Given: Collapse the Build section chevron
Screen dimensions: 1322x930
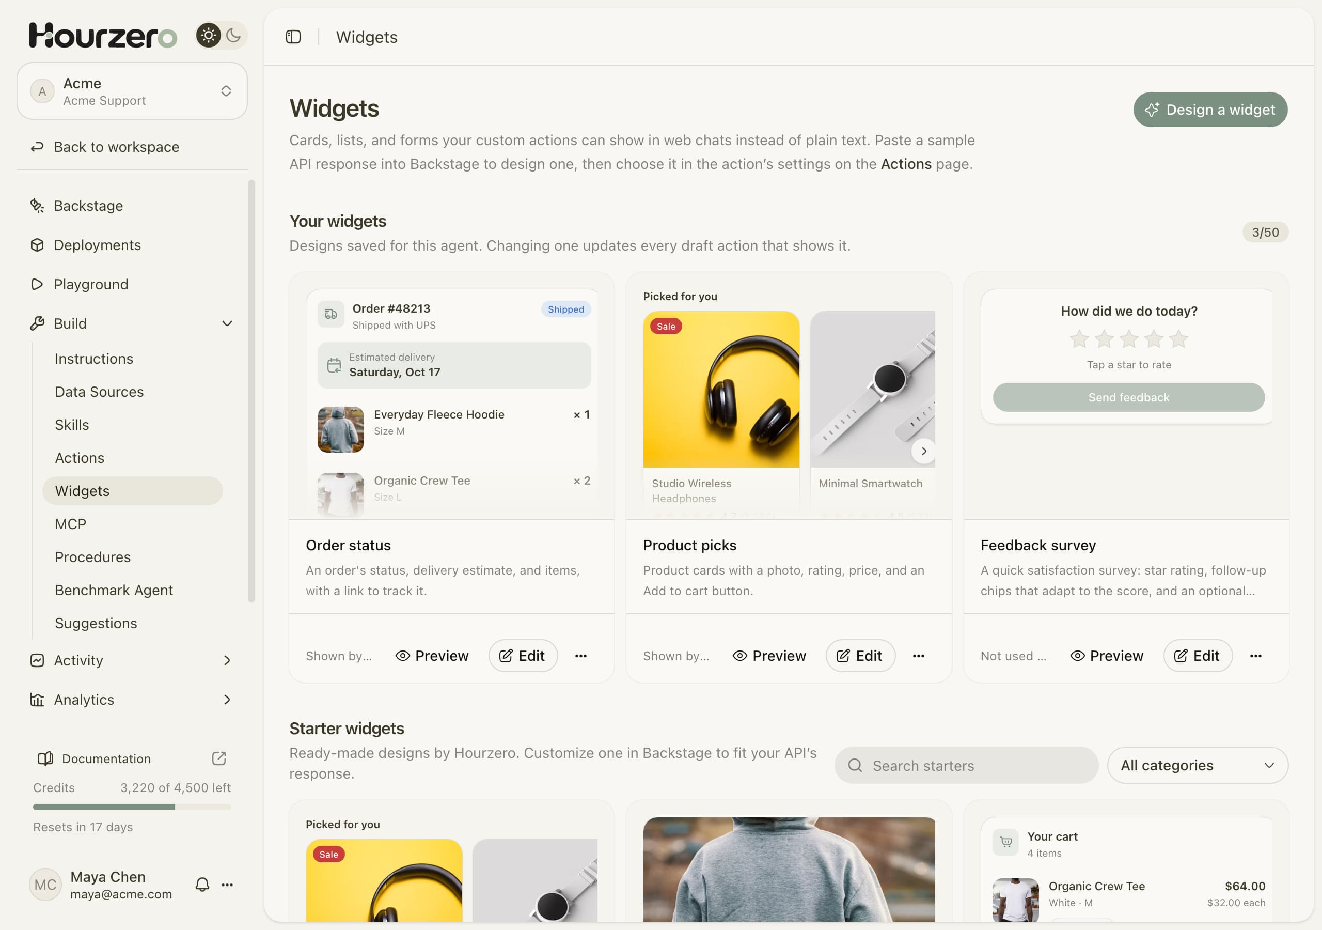Looking at the screenshot, I should coord(227,323).
